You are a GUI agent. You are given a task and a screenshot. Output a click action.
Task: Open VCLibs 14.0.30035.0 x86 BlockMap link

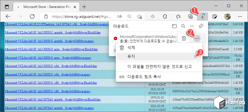click(x=51, y=83)
